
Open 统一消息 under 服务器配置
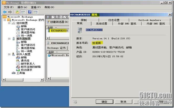(27, 51)
